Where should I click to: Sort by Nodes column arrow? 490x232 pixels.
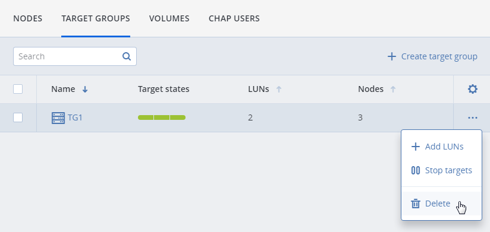[x=393, y=90]
